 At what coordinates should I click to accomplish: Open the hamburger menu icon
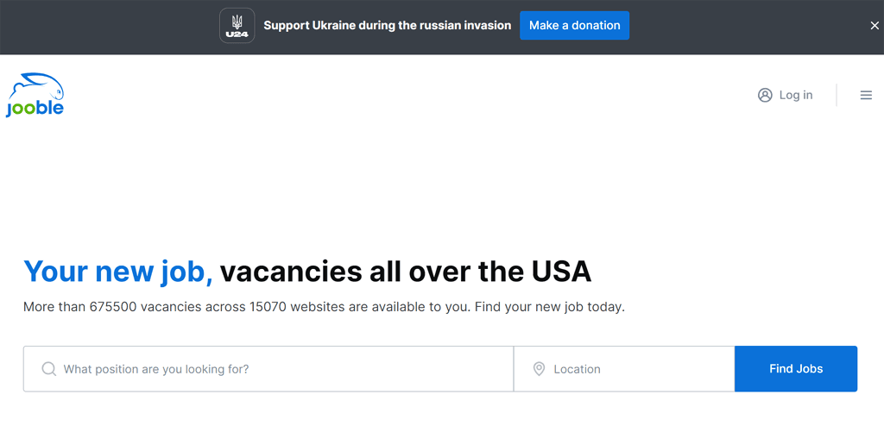pyautogui.click(x=866, y=95)
